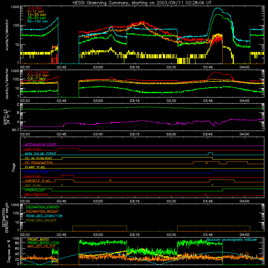Select the BAD_PACKETS flag label

[37, 194]
